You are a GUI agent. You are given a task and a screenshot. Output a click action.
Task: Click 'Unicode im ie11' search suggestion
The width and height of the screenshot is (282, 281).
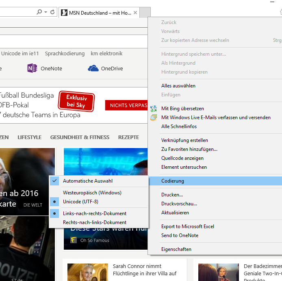pyautogui.click(x=20, y=53)
